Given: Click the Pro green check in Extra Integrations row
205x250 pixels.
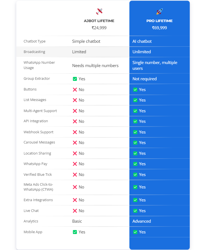Looking at the screenshot, I should click(x=135, y=200).
